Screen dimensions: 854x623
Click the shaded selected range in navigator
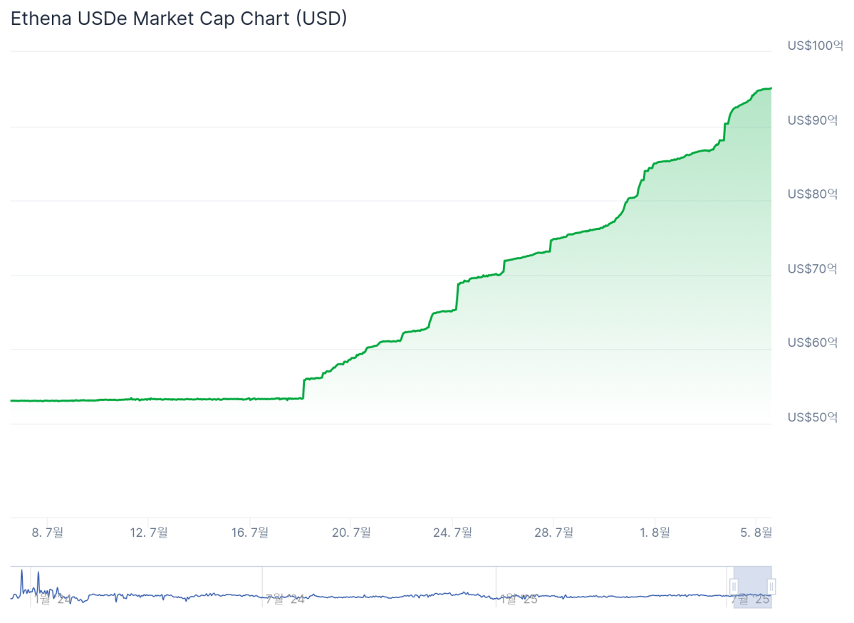(752, 587)
